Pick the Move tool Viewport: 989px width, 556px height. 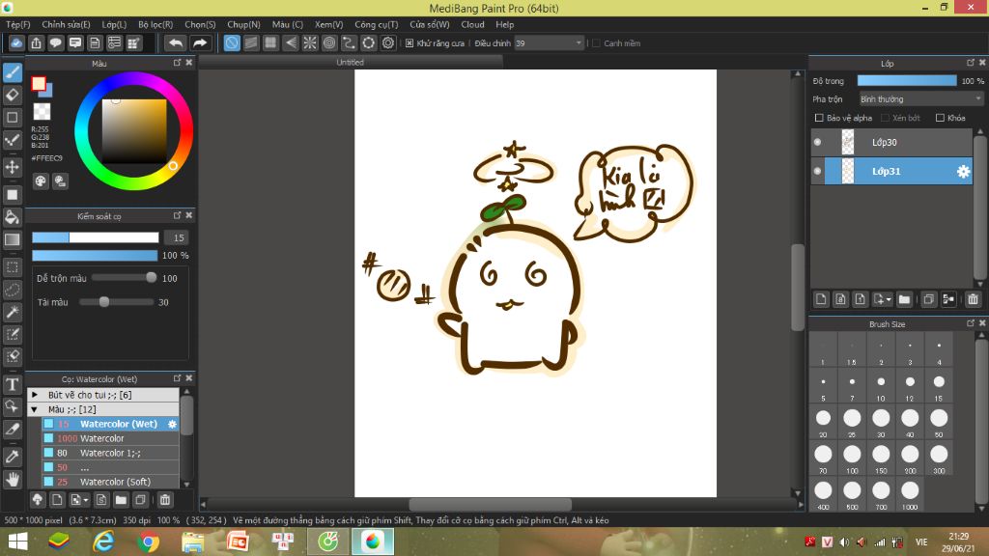(x=13, y=167)
